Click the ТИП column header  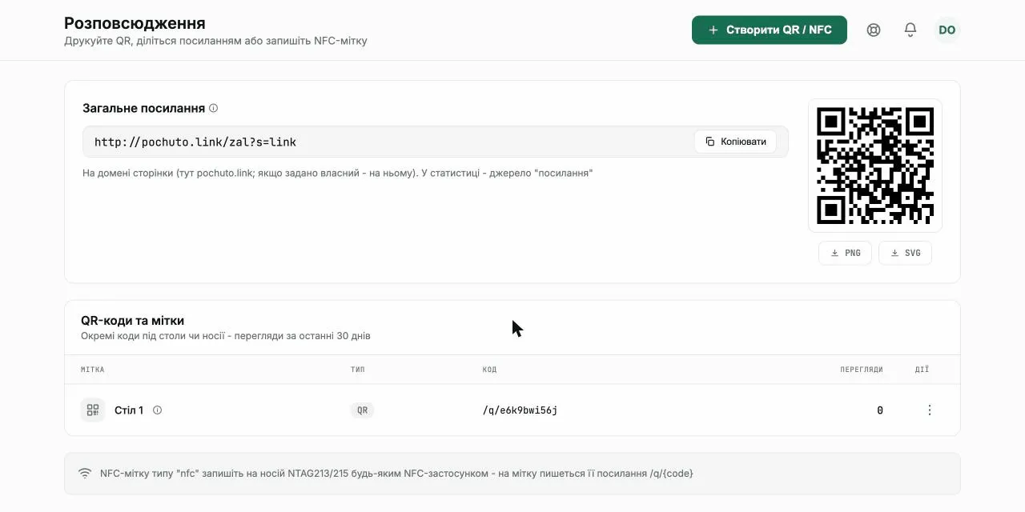click(x=357, y=370)
